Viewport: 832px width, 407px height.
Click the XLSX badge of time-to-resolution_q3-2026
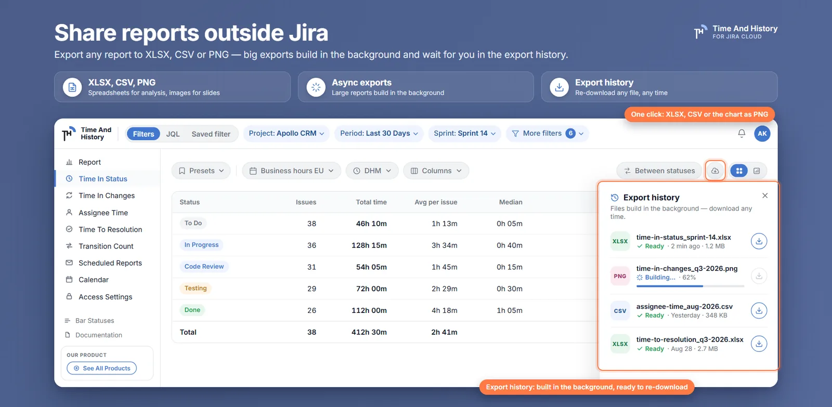[x=620, y=344]
